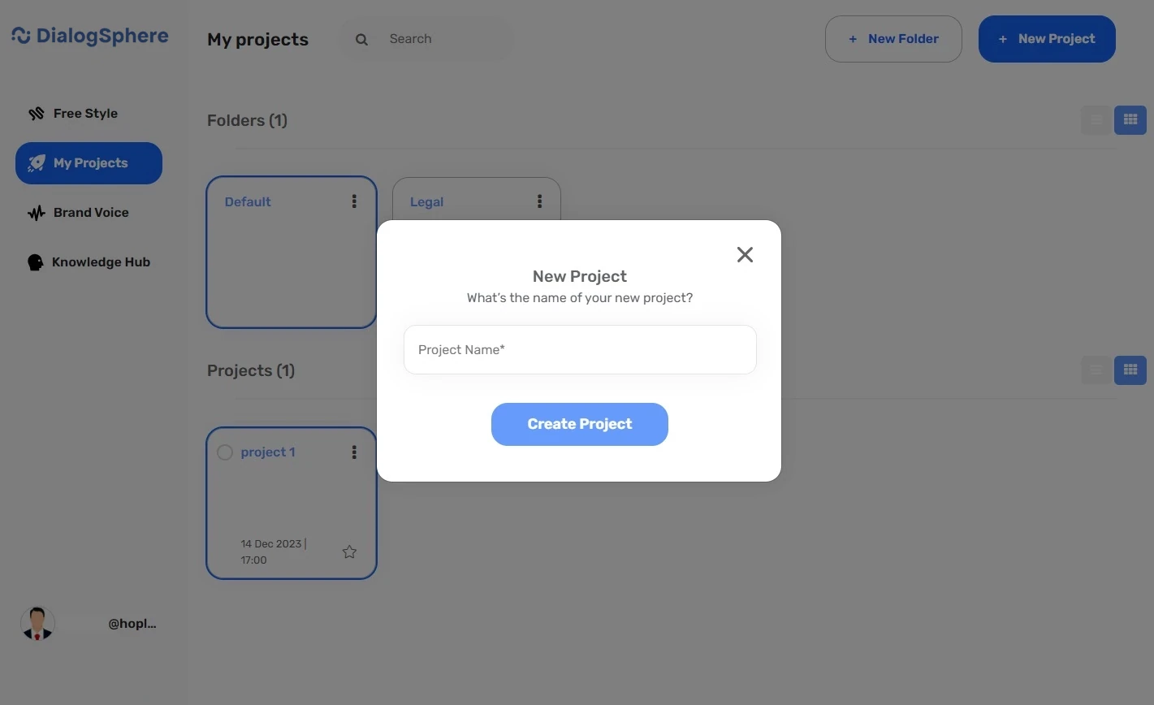Click the Knowledge Hub head icon
The width and height of the screenshot is (1154, 705).
coord(36,262)
